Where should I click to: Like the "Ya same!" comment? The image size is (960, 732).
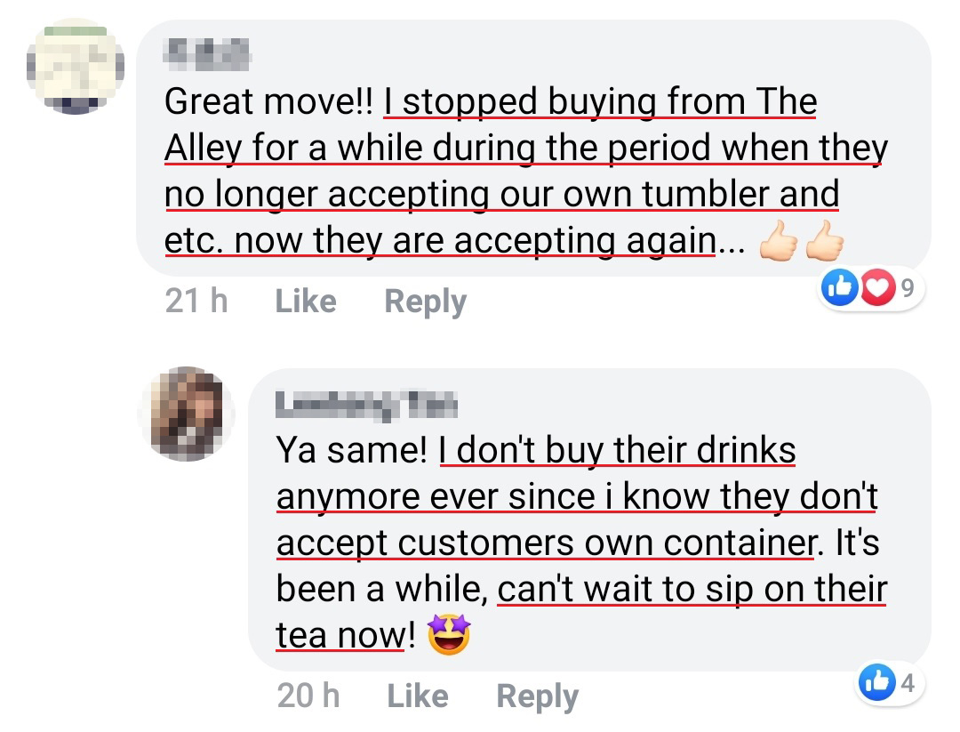417,695
